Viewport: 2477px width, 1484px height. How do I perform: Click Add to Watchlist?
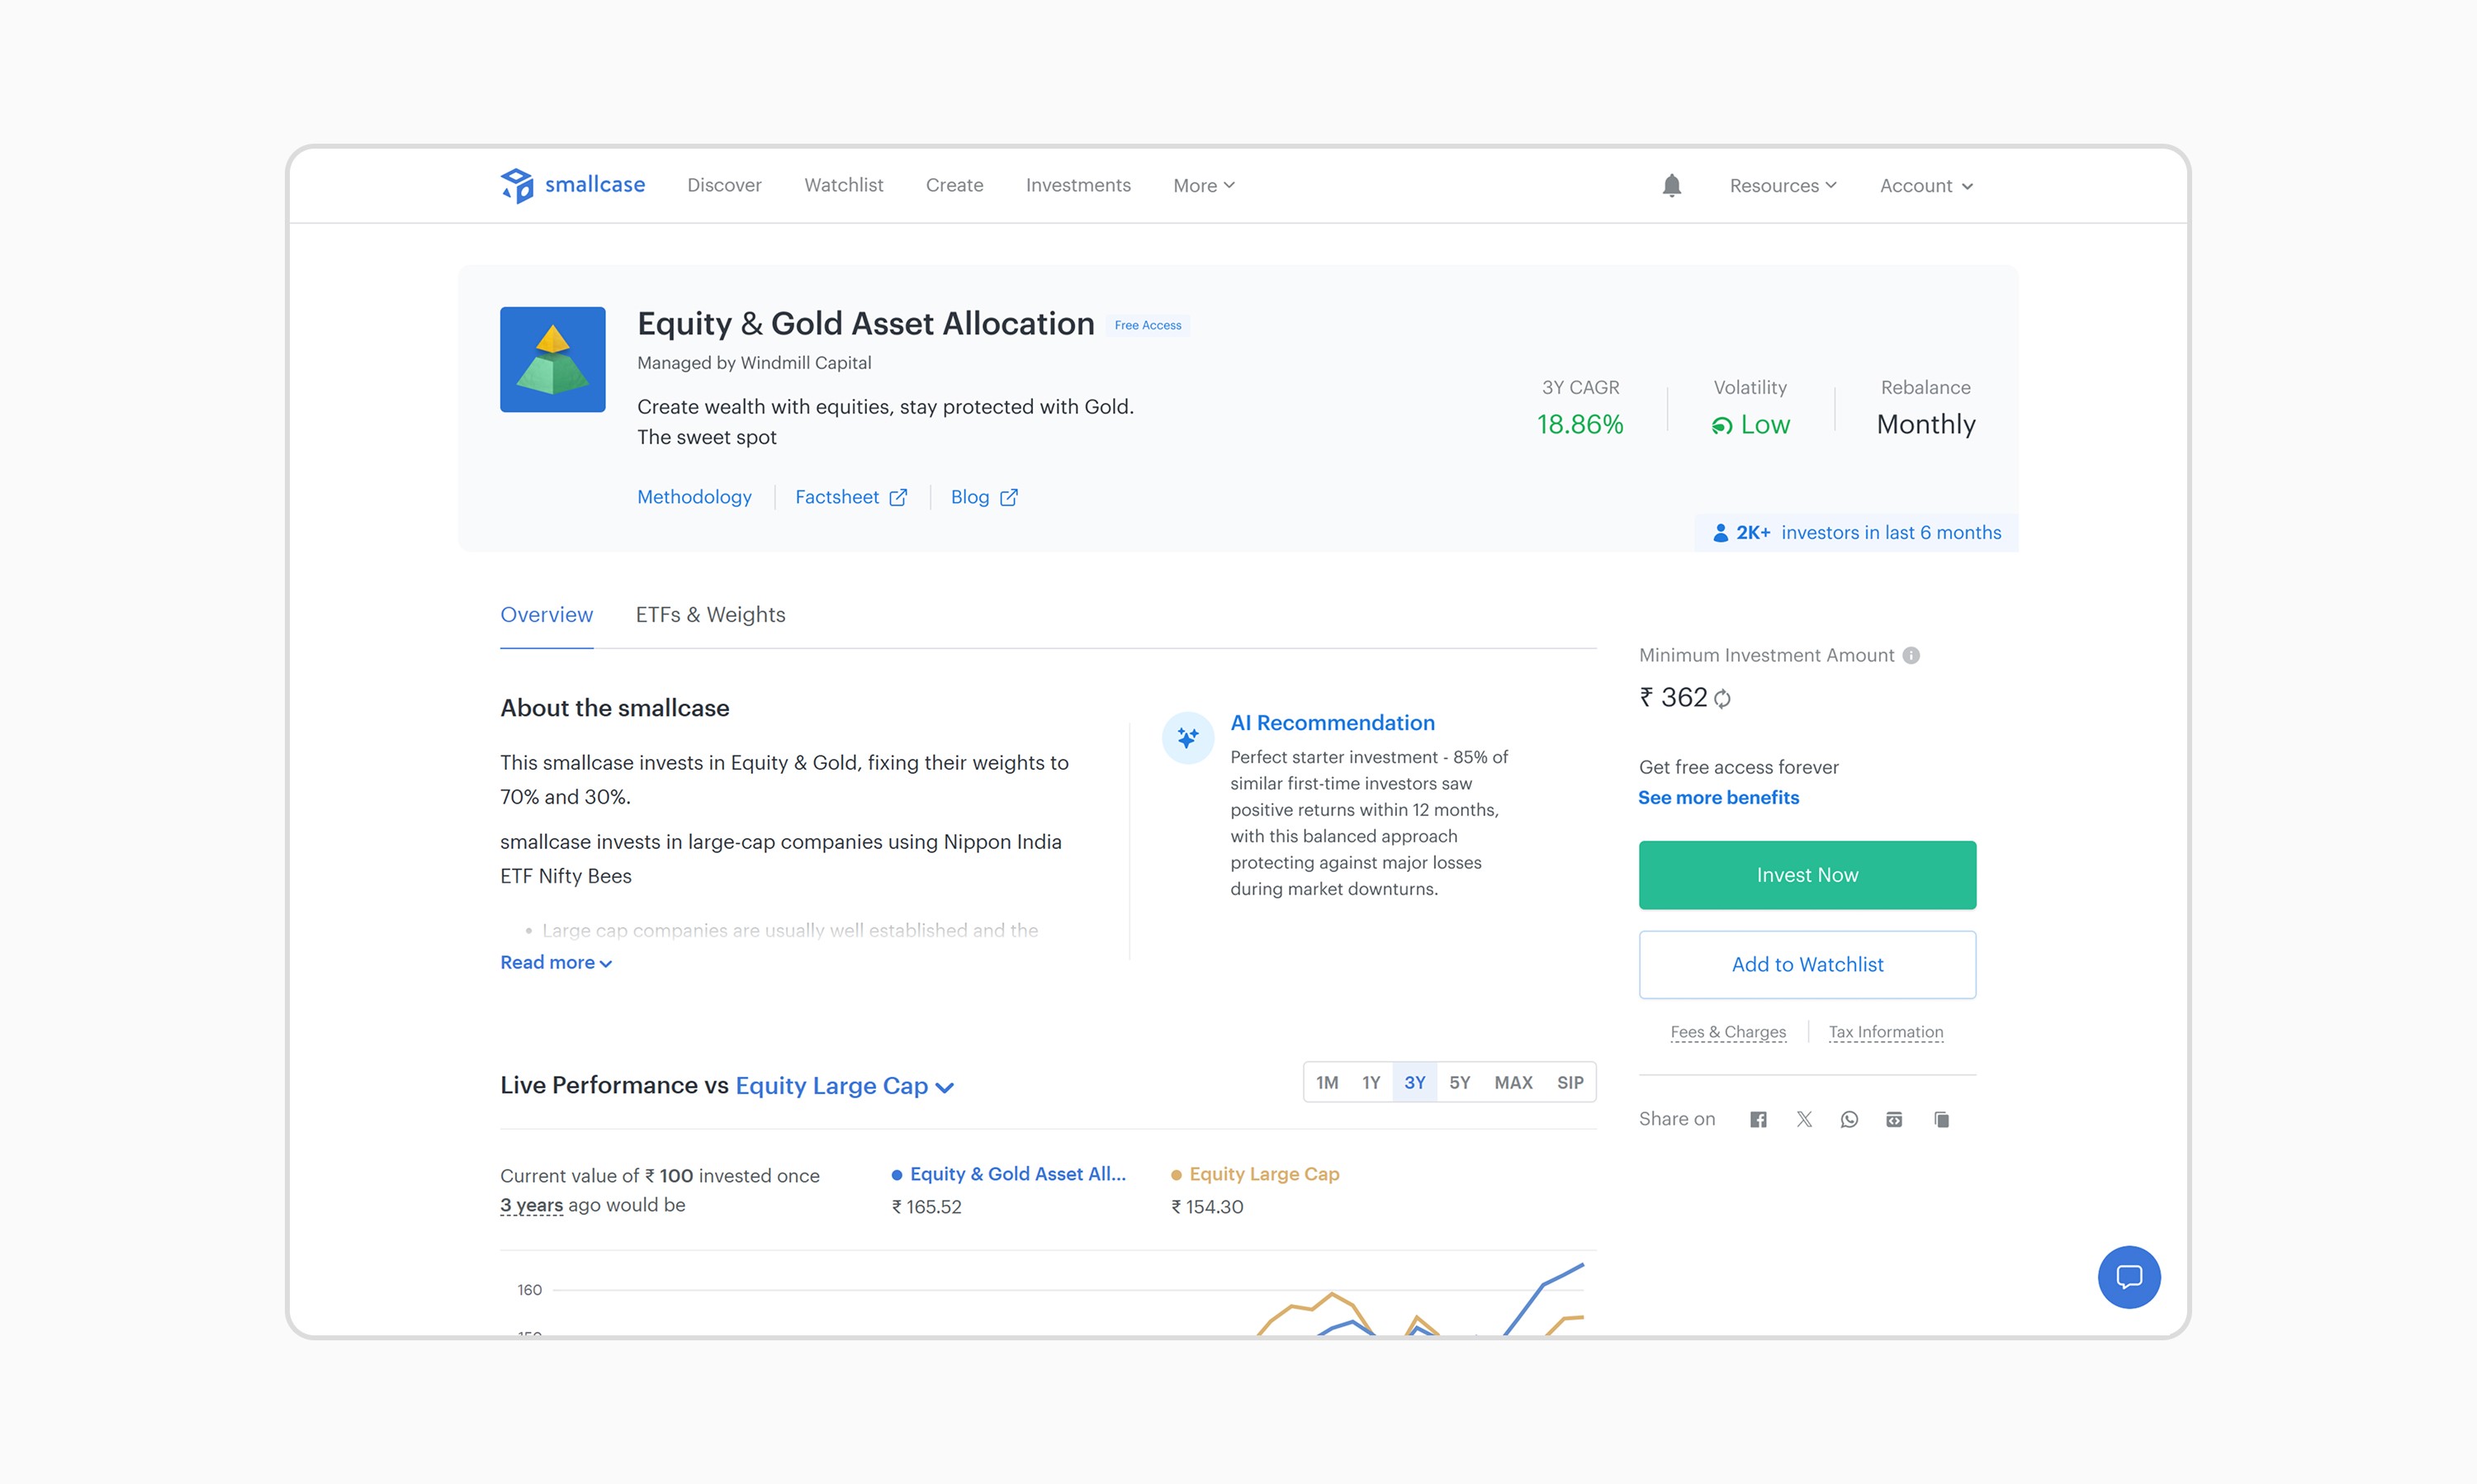[x=1807, y=964]
